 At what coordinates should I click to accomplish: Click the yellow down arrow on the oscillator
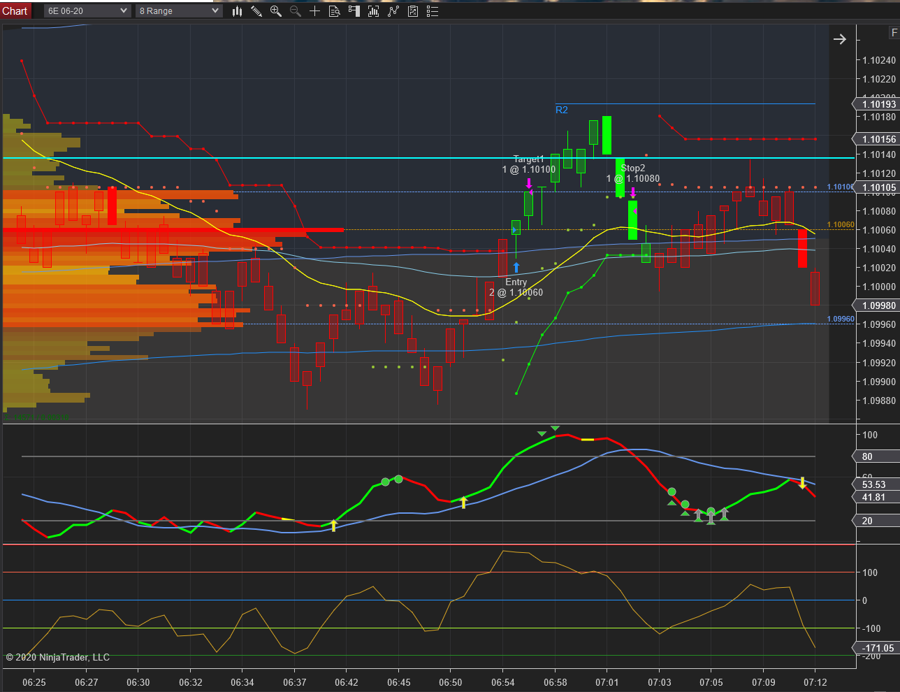[803, 482]
